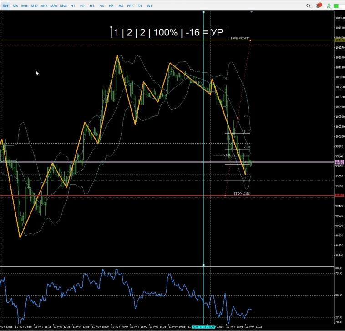This screenshot has width=345, height=331.
Task: Select the bottom handle of cyan vertical line
Action: tap(203, 265)
